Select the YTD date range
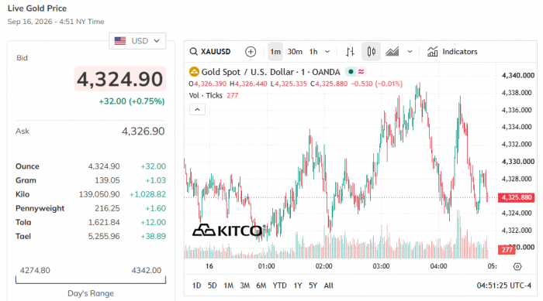Image resolution: width=543 pixels, height=301 pixels. pyautogui.click(x=279, y=286)
